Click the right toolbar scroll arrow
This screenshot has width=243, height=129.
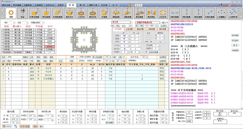click(241, 13)
